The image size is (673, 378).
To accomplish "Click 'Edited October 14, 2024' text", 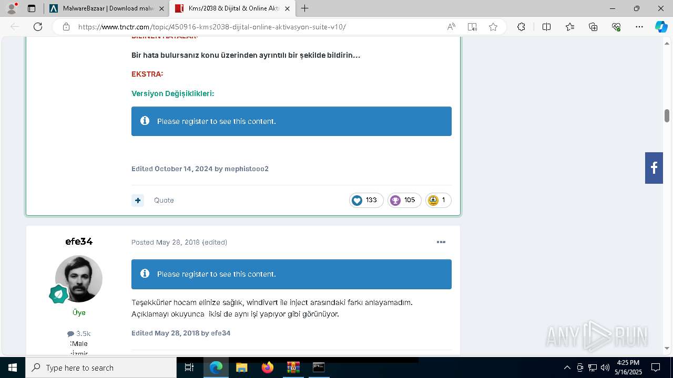I will 172,169.
